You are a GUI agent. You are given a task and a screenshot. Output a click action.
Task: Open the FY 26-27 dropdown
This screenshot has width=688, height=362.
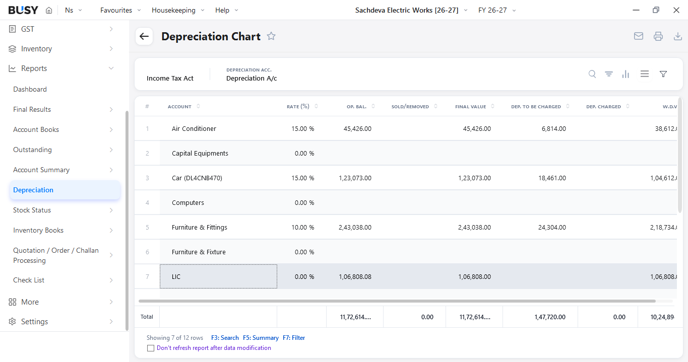tap(497, 10)
